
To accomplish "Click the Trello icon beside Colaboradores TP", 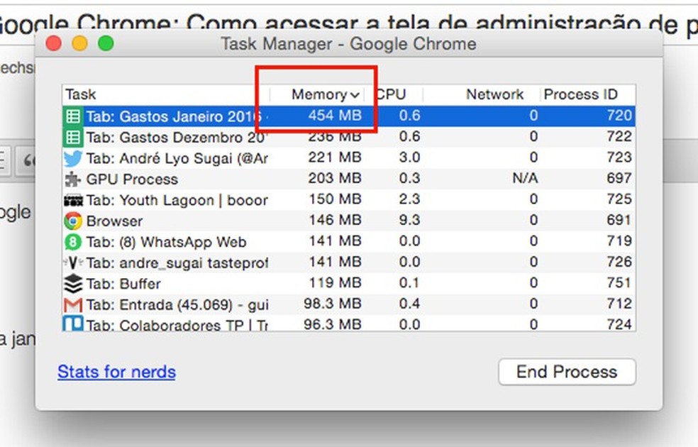I will [73, 324].
